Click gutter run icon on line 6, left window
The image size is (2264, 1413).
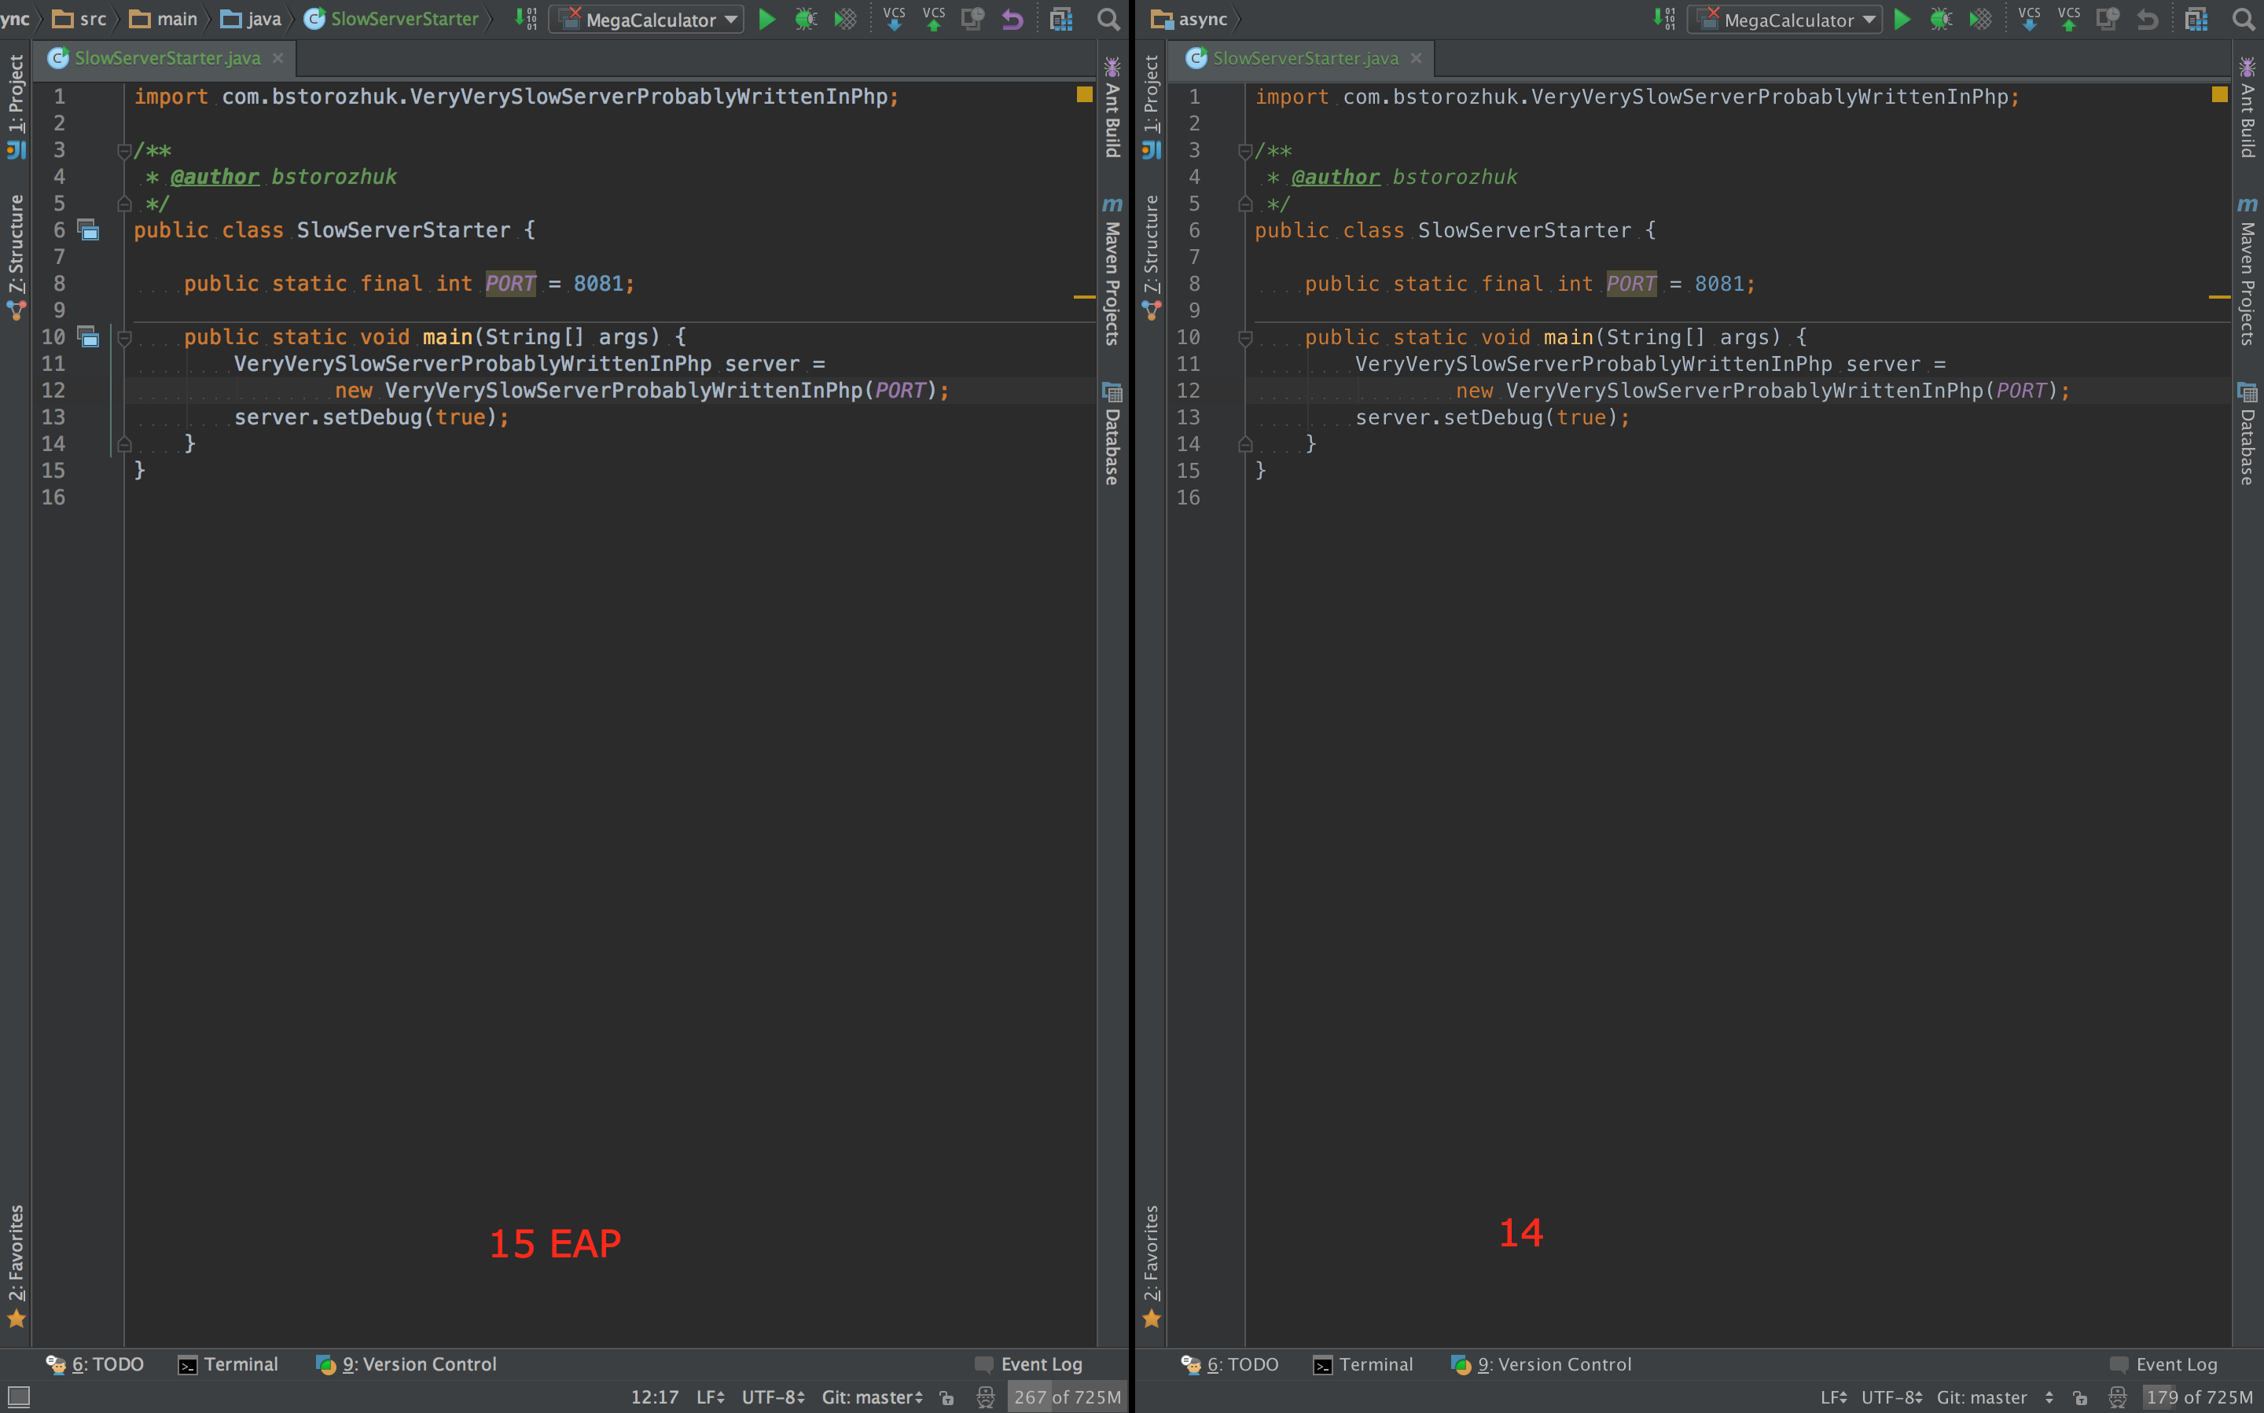coord(89,230)
